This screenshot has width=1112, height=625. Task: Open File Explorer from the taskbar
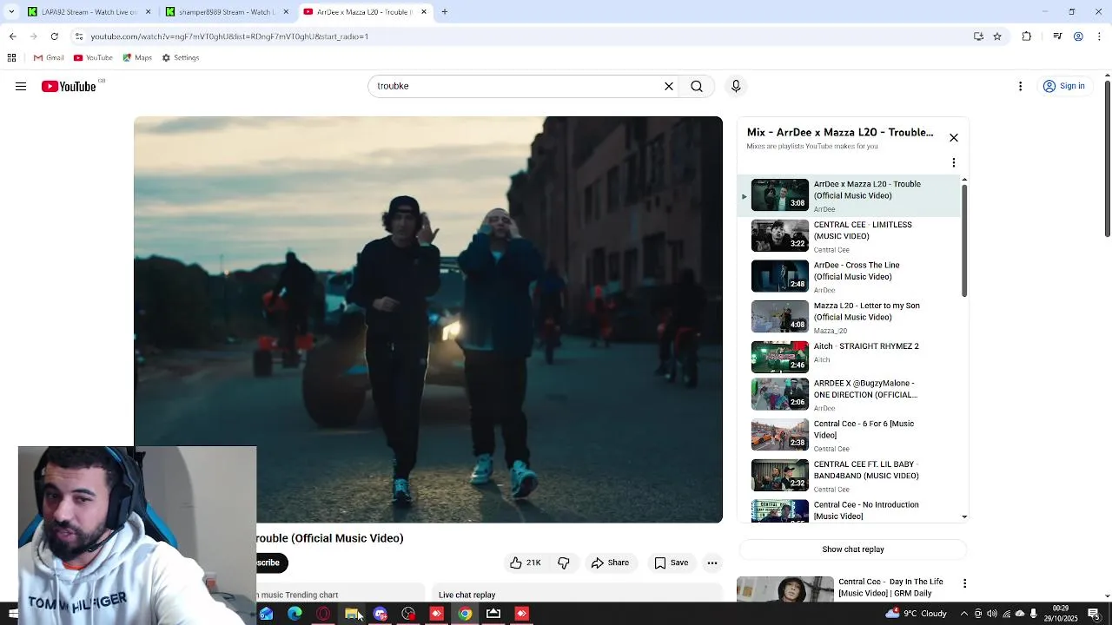tap(351, 614)
